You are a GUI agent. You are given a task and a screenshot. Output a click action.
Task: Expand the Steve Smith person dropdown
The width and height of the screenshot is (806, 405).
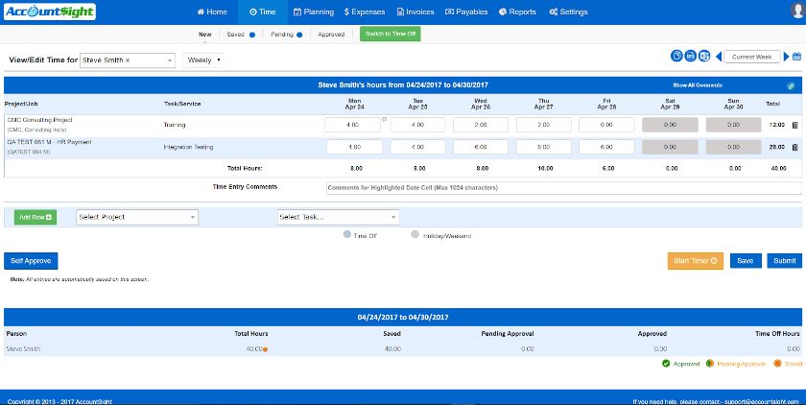click(170, 60)
